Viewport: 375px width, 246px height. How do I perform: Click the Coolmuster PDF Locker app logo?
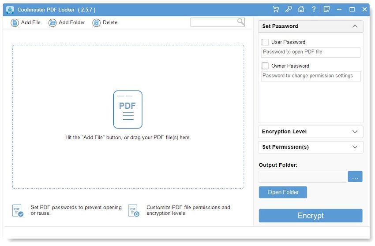10,10
